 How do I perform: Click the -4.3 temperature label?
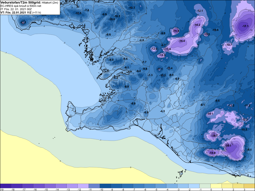[162, 111]
